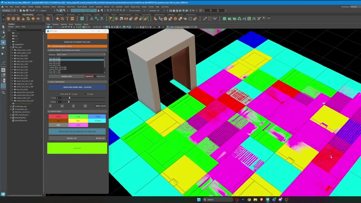361x203 pixels.
Task: Click the Z Rows slider handle
Action: pyautogui.click(x=69, y=102)
